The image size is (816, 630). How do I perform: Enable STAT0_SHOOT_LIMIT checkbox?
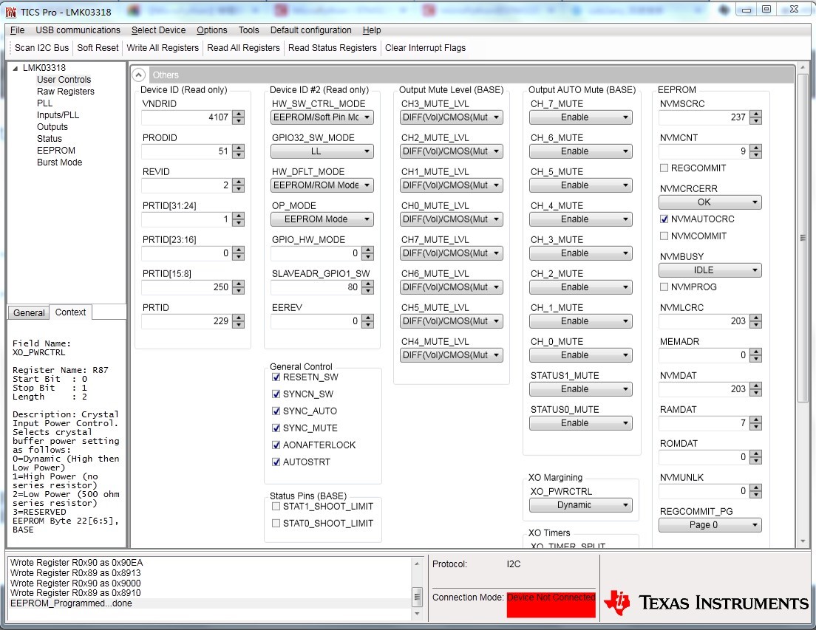(276, 523)
